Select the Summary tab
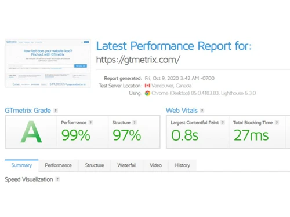 point(21,165)
